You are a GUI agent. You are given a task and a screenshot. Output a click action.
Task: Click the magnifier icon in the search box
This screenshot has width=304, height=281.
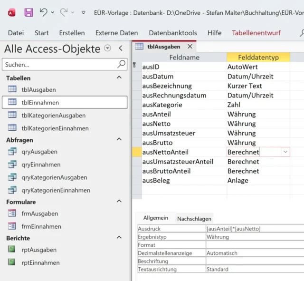point(122,64)
